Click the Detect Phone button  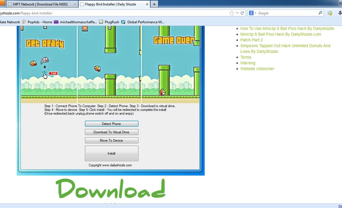(111, 124)
